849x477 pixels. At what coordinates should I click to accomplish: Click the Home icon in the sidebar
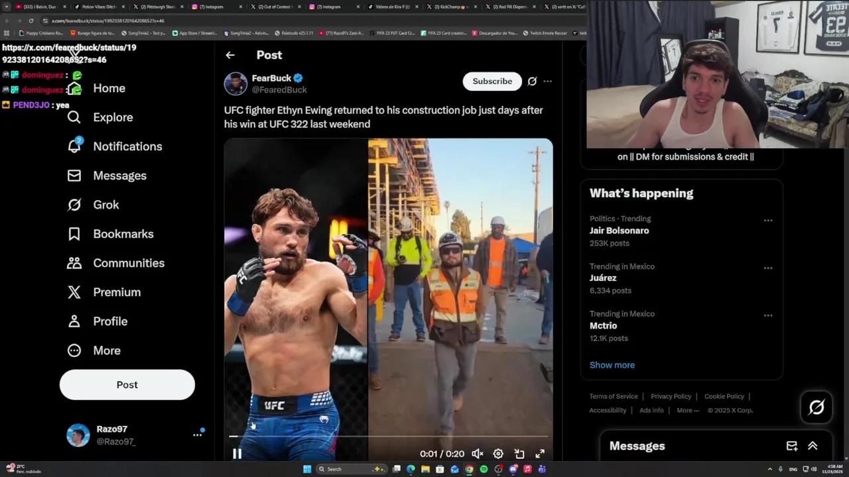(x=74, y=88)
